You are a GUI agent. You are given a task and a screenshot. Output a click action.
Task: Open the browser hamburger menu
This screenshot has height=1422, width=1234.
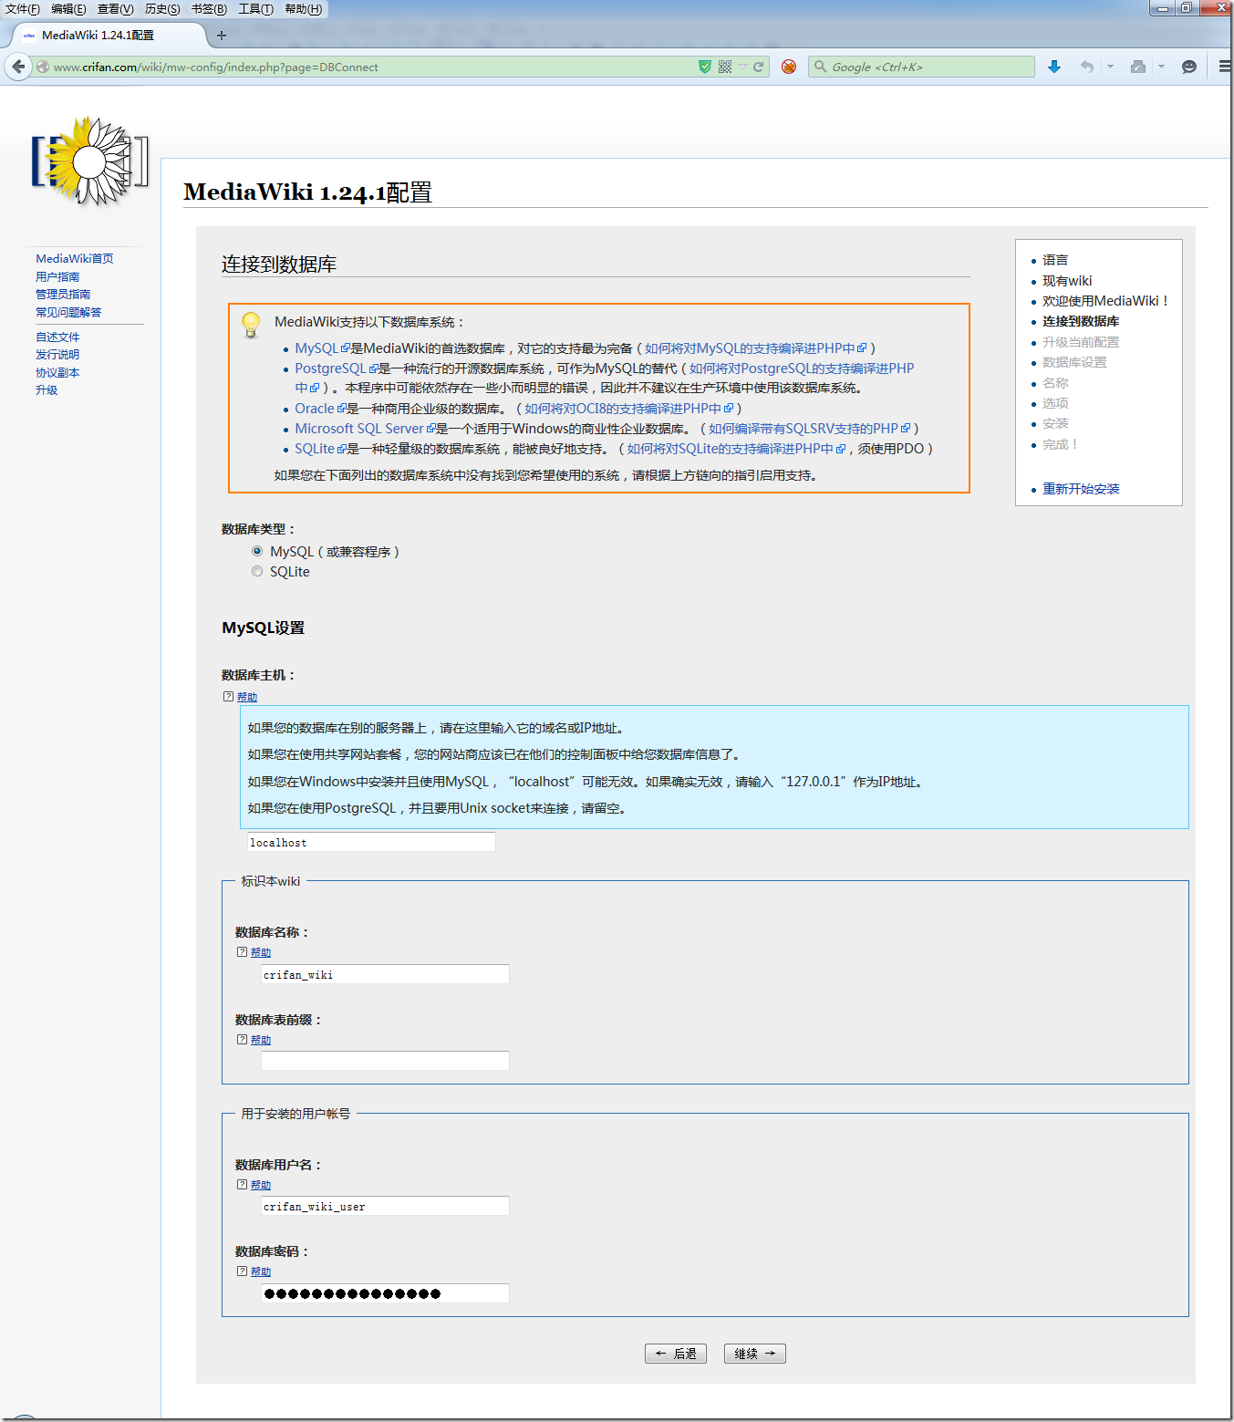[1224, 67]
